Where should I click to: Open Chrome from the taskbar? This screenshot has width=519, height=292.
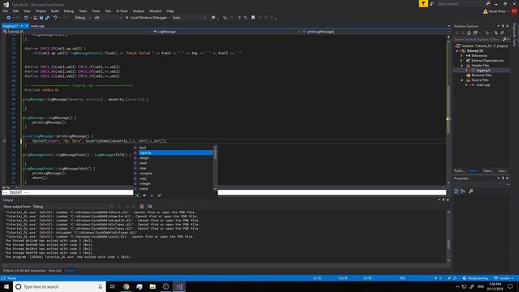click(127, 286)
